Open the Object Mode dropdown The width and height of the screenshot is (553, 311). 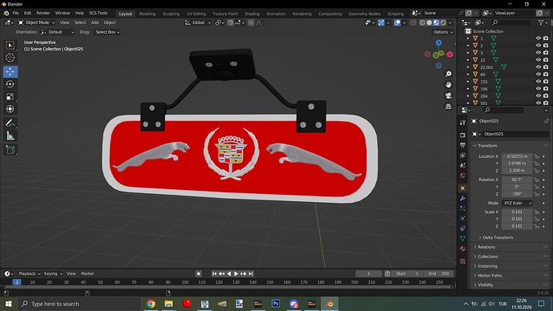pyautogui.click(x=37, y=22)
